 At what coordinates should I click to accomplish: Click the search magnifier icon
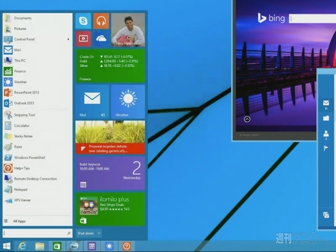coord(69,233)
